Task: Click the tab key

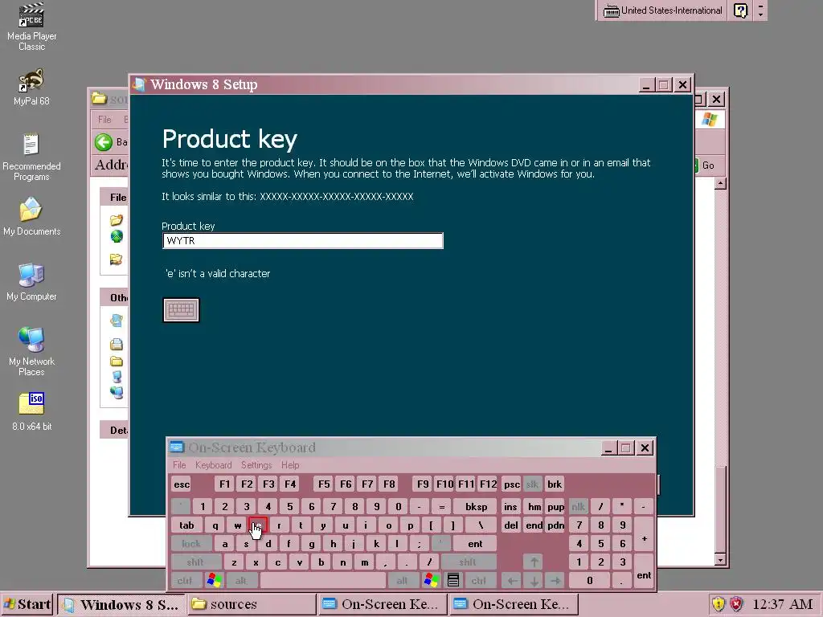Action: (x=186, y=525)
